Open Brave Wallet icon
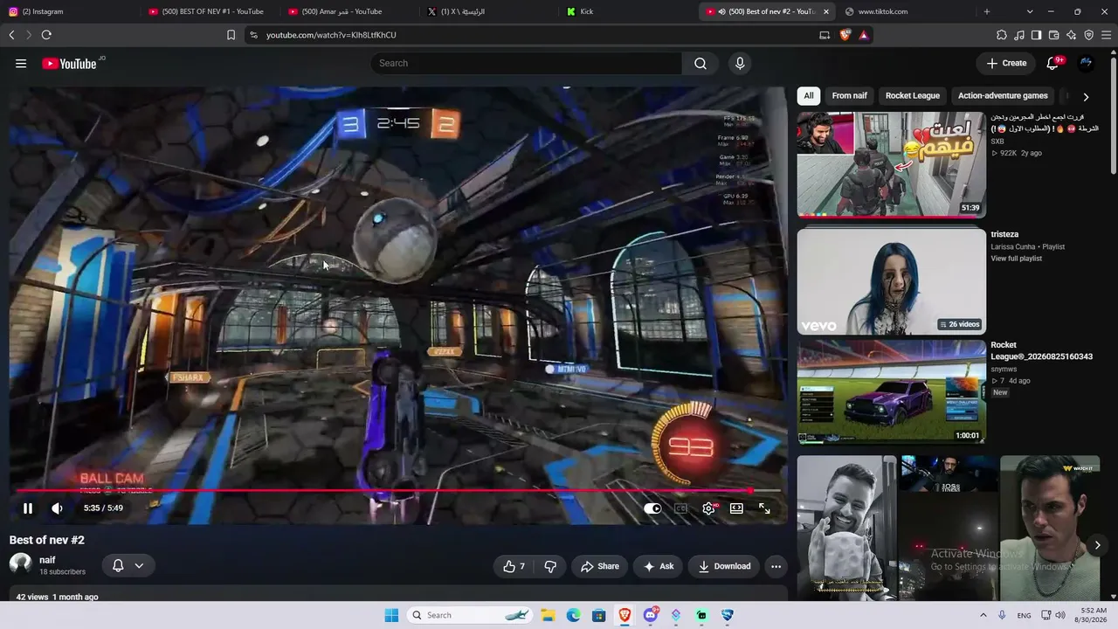1118x629 pixels. 1053,35
